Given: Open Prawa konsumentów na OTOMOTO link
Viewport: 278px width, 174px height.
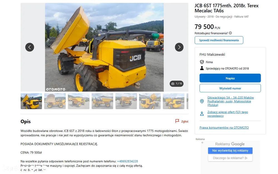Looking at the screenshot, I should click(224, 127).
